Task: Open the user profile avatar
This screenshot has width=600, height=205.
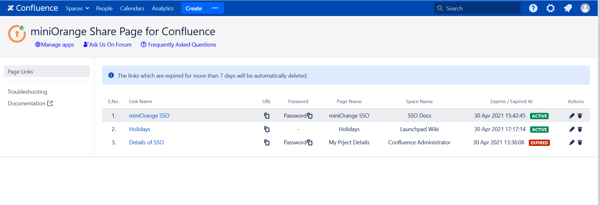Action: [585, 8]
